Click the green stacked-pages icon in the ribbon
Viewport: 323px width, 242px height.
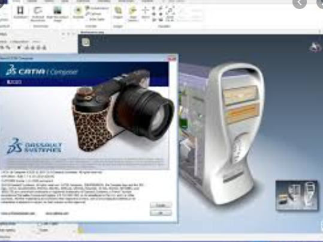[x=118, y=10]
